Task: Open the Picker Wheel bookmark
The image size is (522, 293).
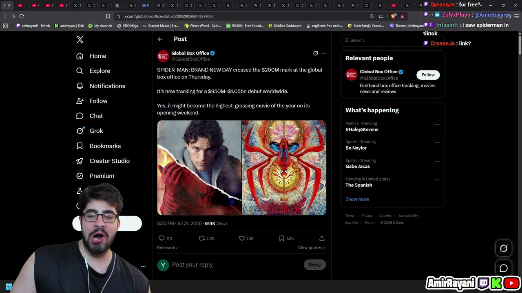Action: [x=202, y=26]
